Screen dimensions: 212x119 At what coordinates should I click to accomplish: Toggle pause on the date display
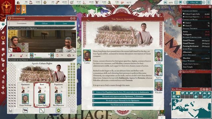click(194, 2)
